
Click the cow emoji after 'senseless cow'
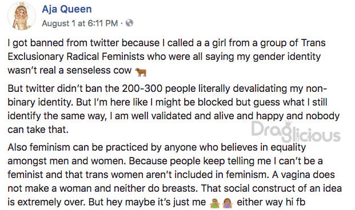click(x=141, y=72)
